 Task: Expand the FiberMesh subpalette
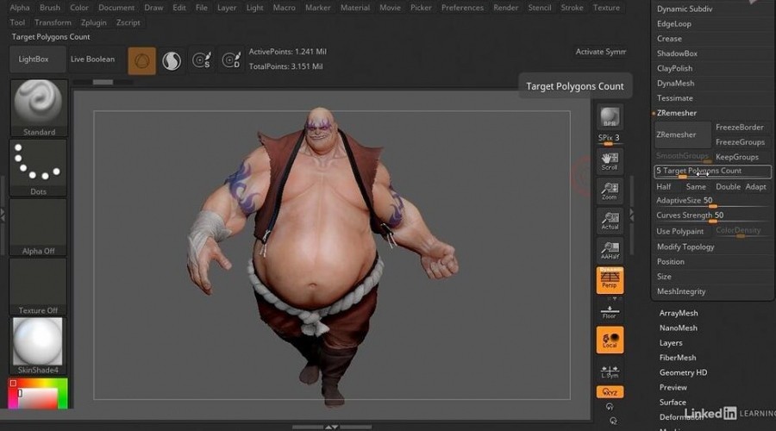click(x=678, y=358)
